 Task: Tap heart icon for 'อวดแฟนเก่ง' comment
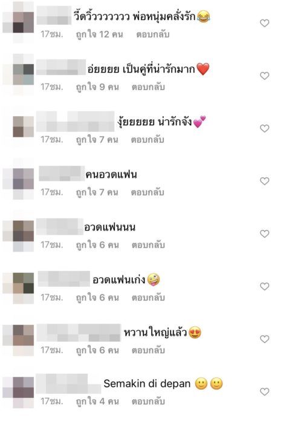pos(265,286)
